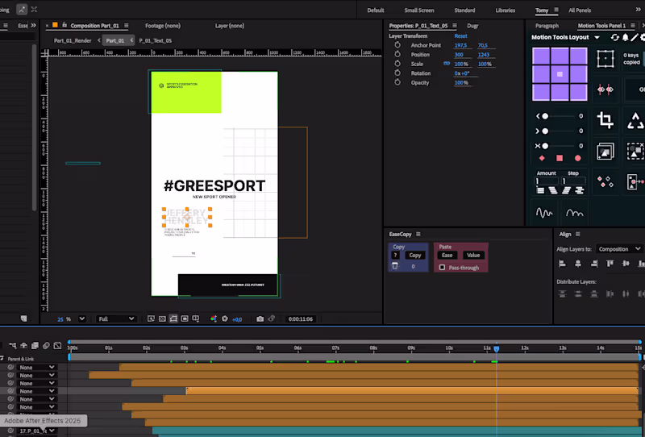Click the refresh icon in Motion Tools header

click(614, 37)
